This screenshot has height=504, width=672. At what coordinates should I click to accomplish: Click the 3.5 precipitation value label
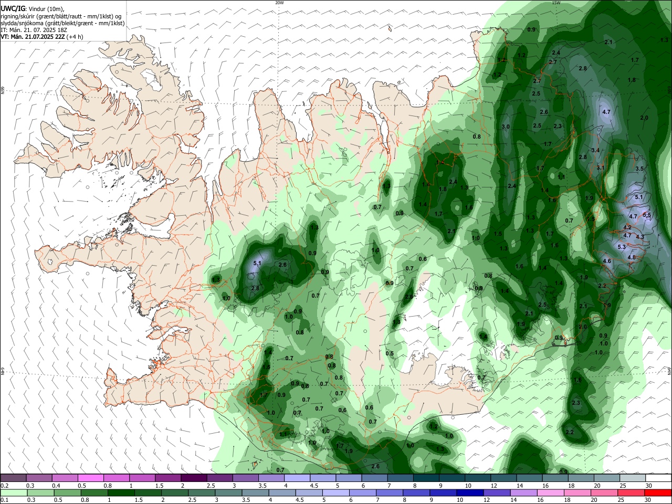(x=639, y=169)
